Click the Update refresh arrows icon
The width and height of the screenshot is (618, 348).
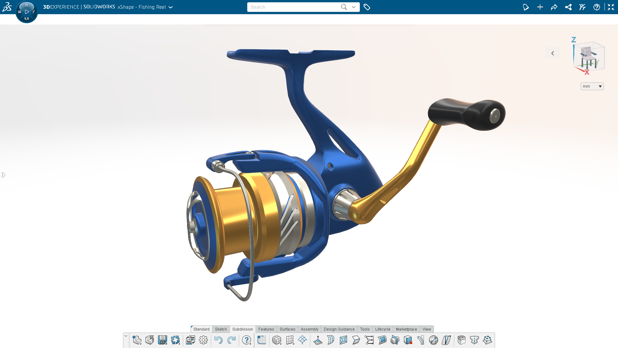point(175,340)
